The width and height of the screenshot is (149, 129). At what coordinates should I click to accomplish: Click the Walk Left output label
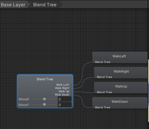(63, 85)
